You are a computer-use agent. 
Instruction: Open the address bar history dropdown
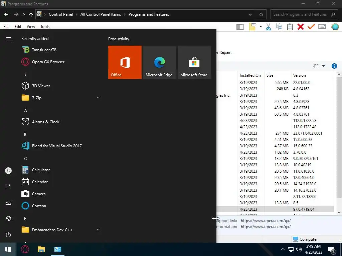click(x=250, y=15)
